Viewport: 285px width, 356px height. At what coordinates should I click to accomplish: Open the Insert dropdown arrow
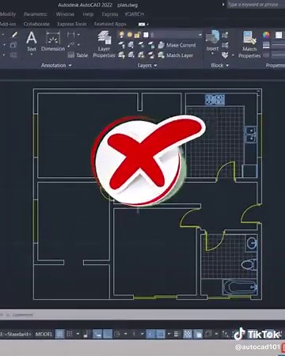pyautogui.click(x=212, y=54)
